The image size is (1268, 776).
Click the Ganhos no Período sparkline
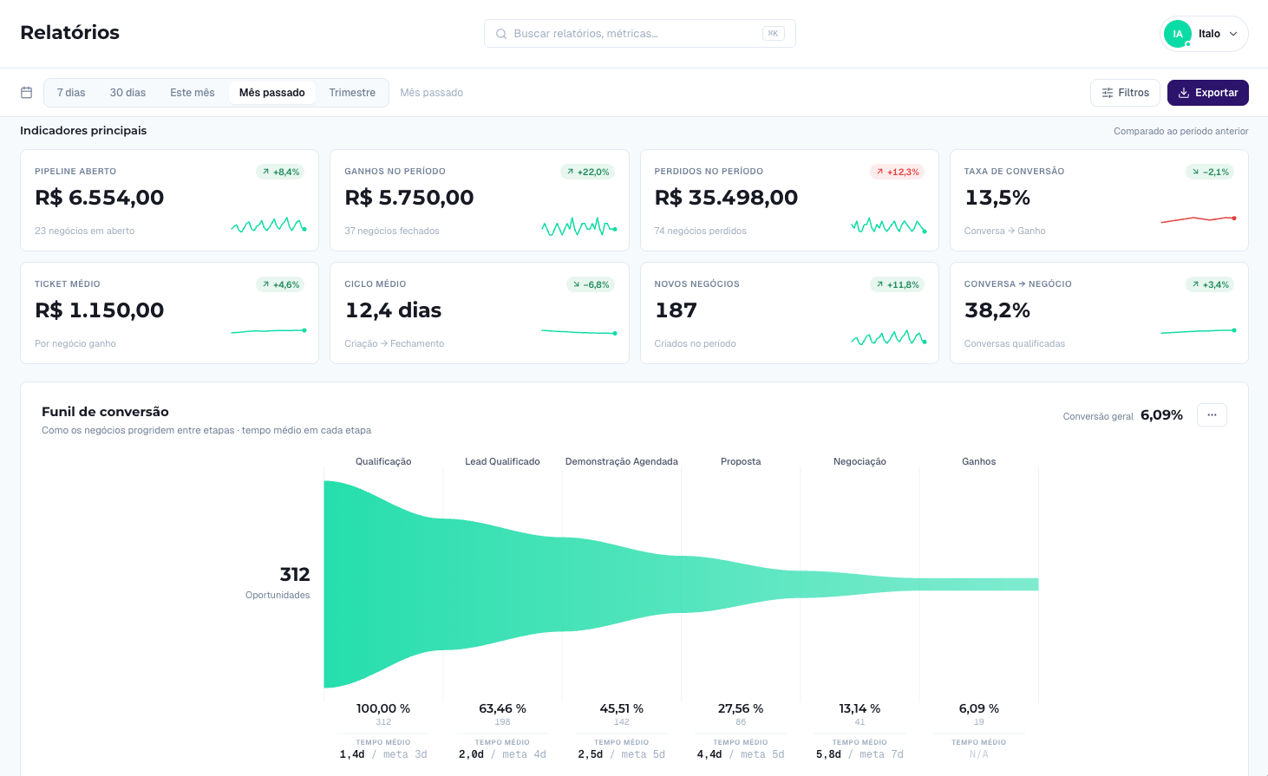point(578,227)
